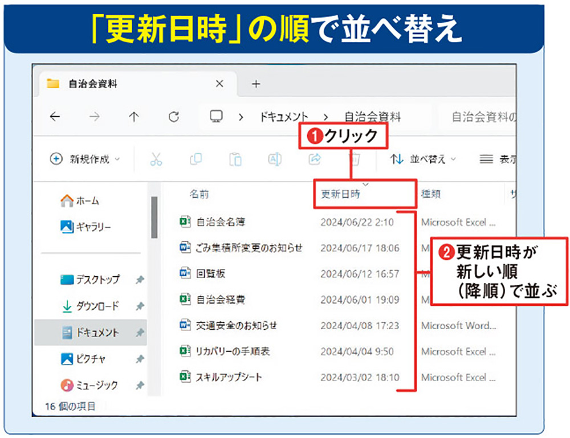Click the Copy icon in the toolbar
Screen dimensions: 570x438
click(x=196, y=160)
